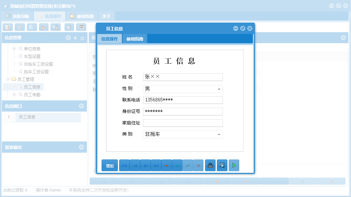The height and width of the screenshot is (197, 351).
Task: Move to previous employee record
Action: tap(135, 165)
